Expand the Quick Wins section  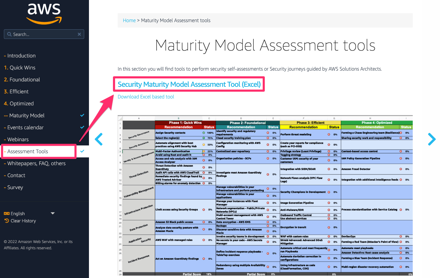(x=22, y=68)
